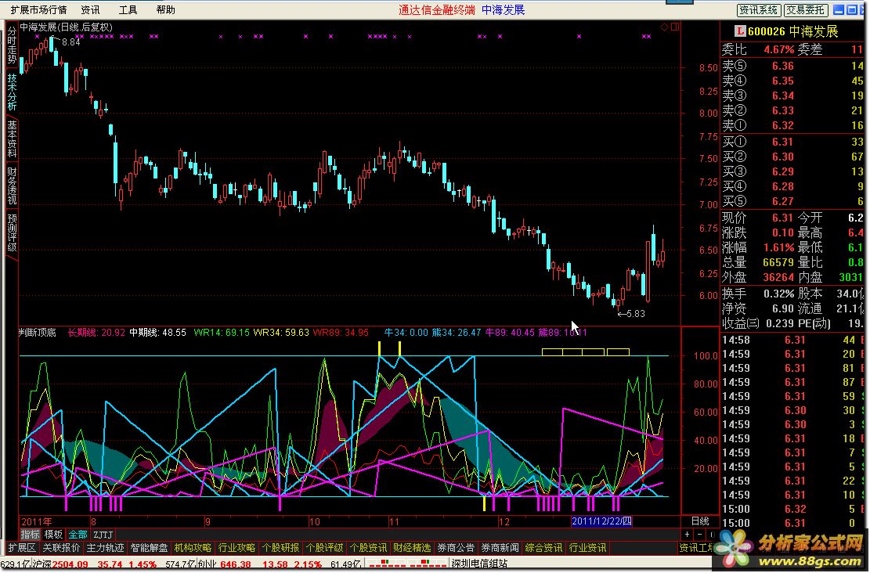Select the ZJTJ indicator tab
Image resolution: width=870 pixels, height=573 pixels.
point(103,534)
